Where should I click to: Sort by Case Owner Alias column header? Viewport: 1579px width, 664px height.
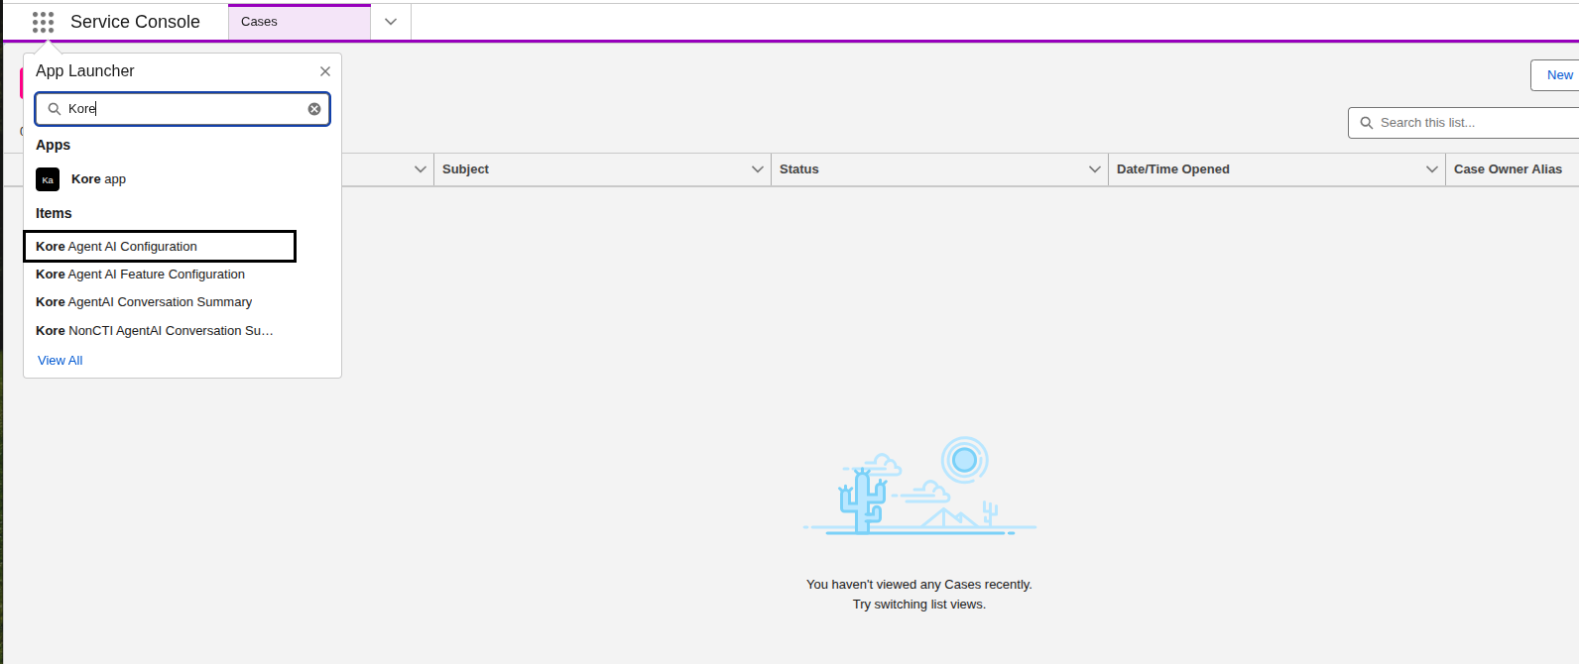point(1508,169)
